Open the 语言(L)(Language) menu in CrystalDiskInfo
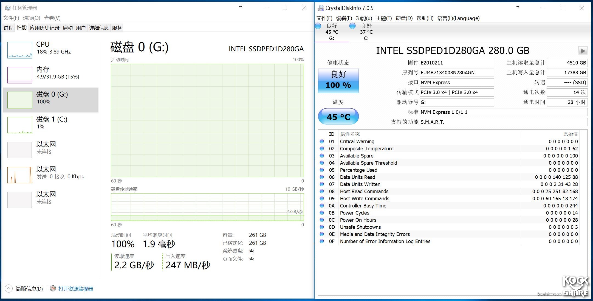 (458, 18)
